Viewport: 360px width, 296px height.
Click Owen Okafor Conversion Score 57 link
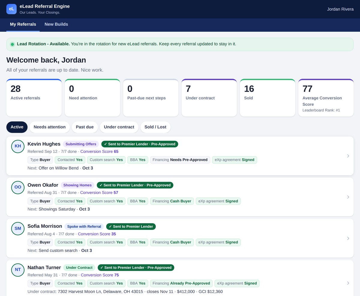[99, 193]
